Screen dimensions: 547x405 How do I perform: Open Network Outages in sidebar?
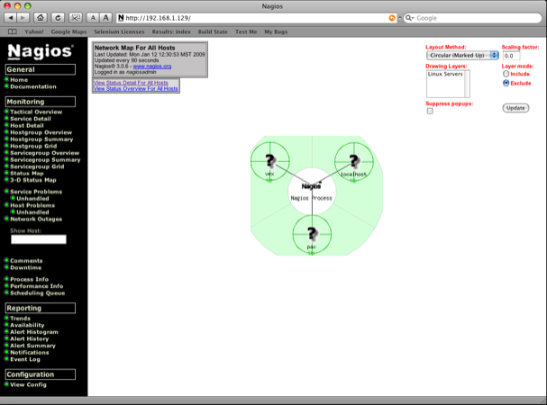(36, 220)
